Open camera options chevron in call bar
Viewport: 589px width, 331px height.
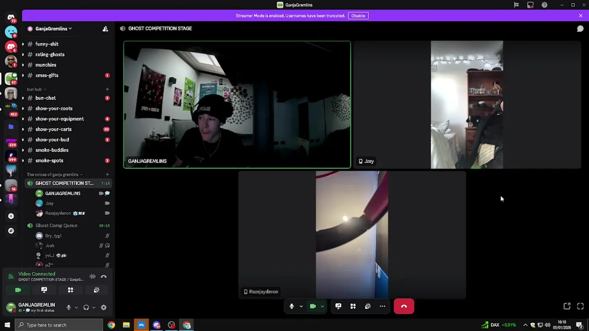[322, 306]
